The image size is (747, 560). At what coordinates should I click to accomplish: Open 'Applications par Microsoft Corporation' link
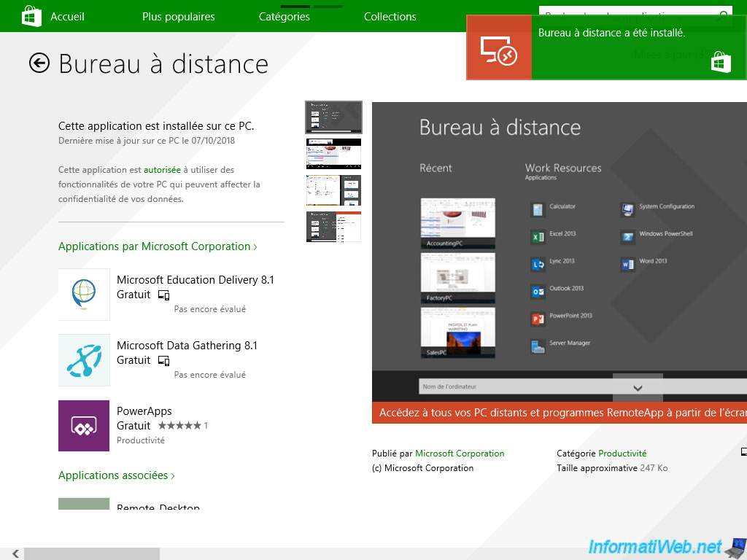158,246
